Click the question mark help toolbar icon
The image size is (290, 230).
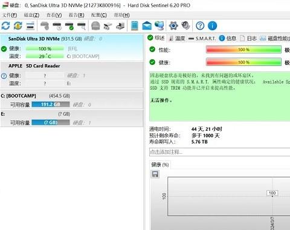point(200,26)
